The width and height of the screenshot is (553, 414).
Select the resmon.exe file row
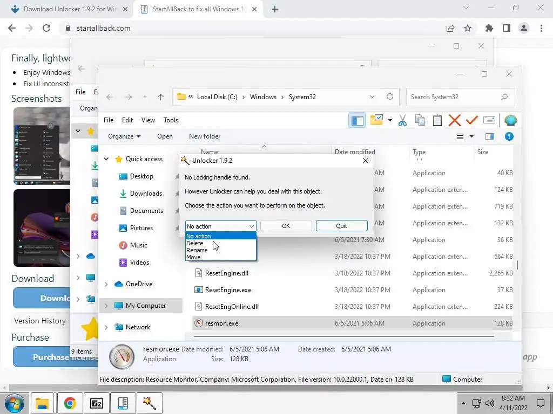pyautogui.click(x=353, y=323)
